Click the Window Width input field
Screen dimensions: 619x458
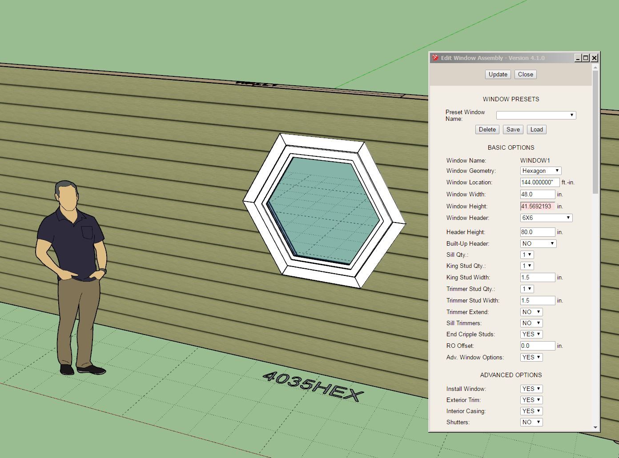(538, 194)
